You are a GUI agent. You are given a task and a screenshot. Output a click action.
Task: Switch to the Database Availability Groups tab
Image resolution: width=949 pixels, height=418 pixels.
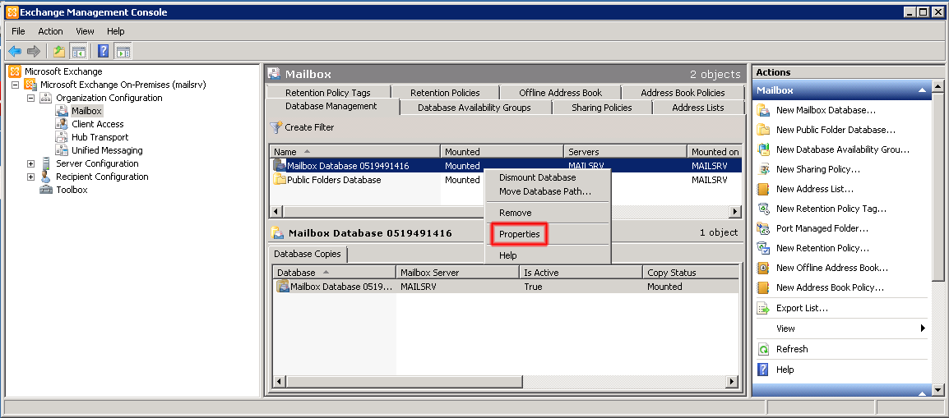tap(474, 108)
